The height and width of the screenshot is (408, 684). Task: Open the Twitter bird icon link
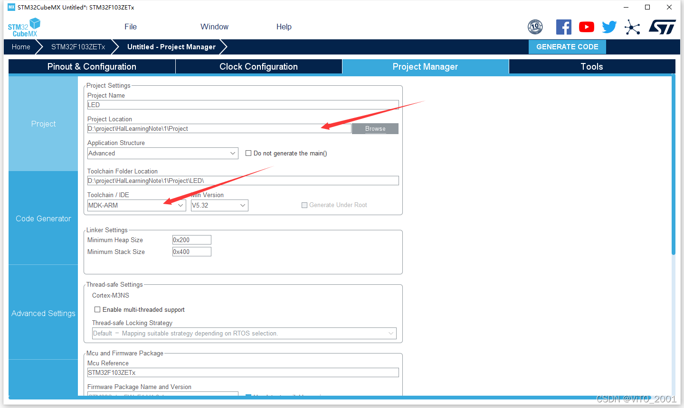pyautogui.click(x=609, y=27)
